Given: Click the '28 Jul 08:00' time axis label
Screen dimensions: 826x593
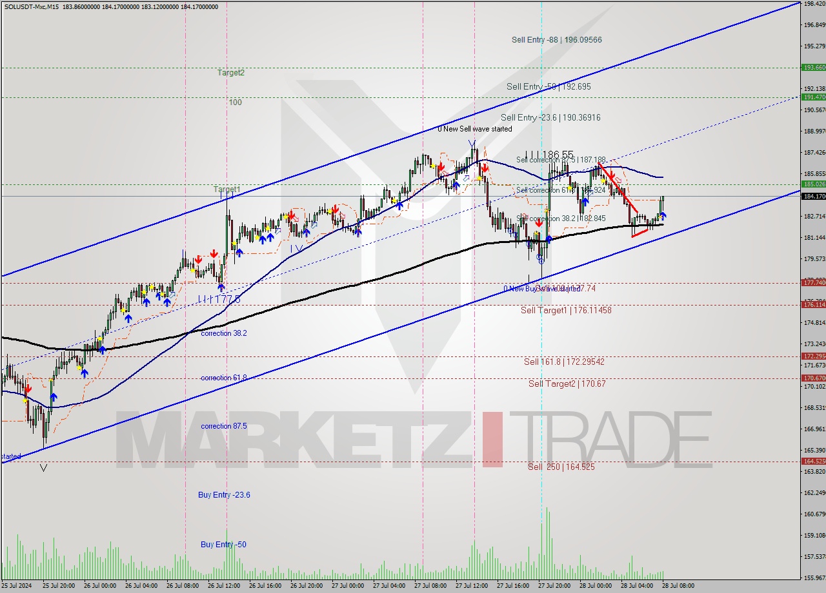Looking at the screenshot, I should click(x=679, y=586).
